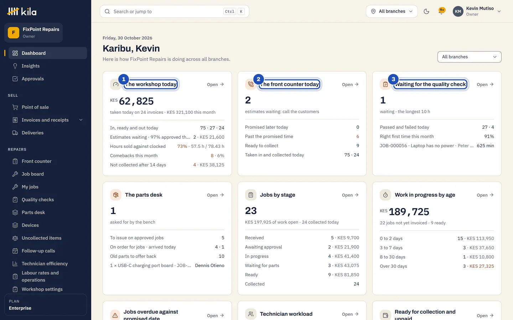Click the parts desk card icon
The height and width of the screenshot is (320, 513).
pyautogui.click(x=116, y=195)
